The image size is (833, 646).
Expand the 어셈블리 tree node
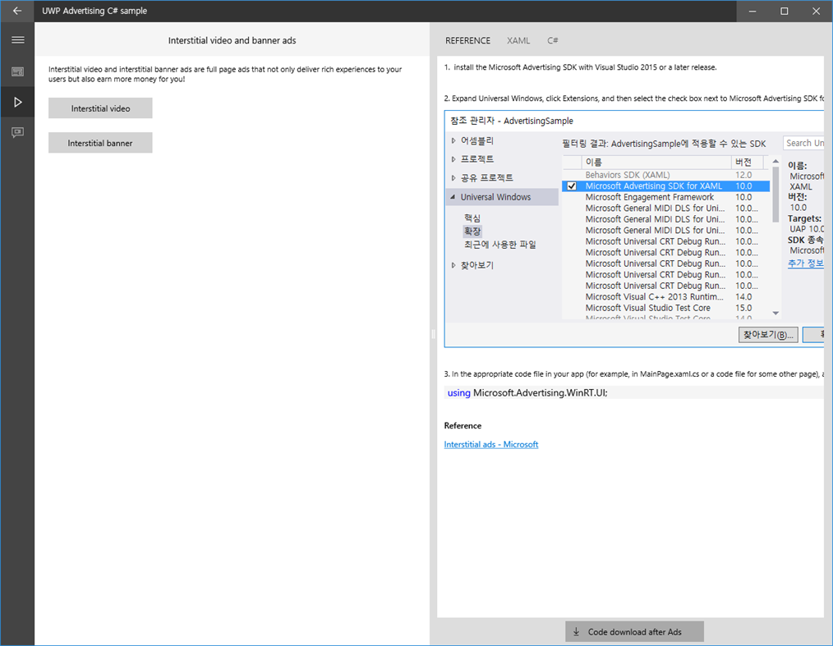(x=453, y=140)
